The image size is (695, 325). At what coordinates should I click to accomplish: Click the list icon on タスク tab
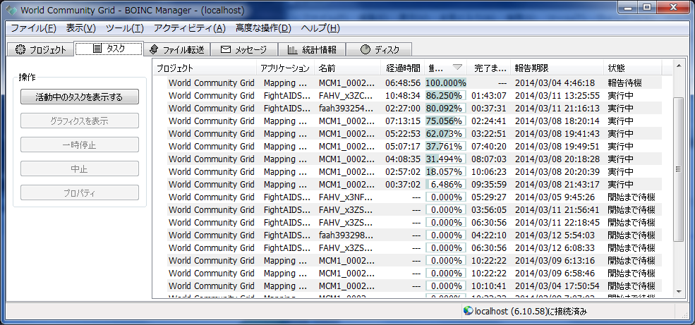click(x=97, y=49)
